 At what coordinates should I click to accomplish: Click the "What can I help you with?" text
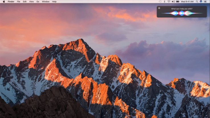pyautogui.click(x=182, y=9)
